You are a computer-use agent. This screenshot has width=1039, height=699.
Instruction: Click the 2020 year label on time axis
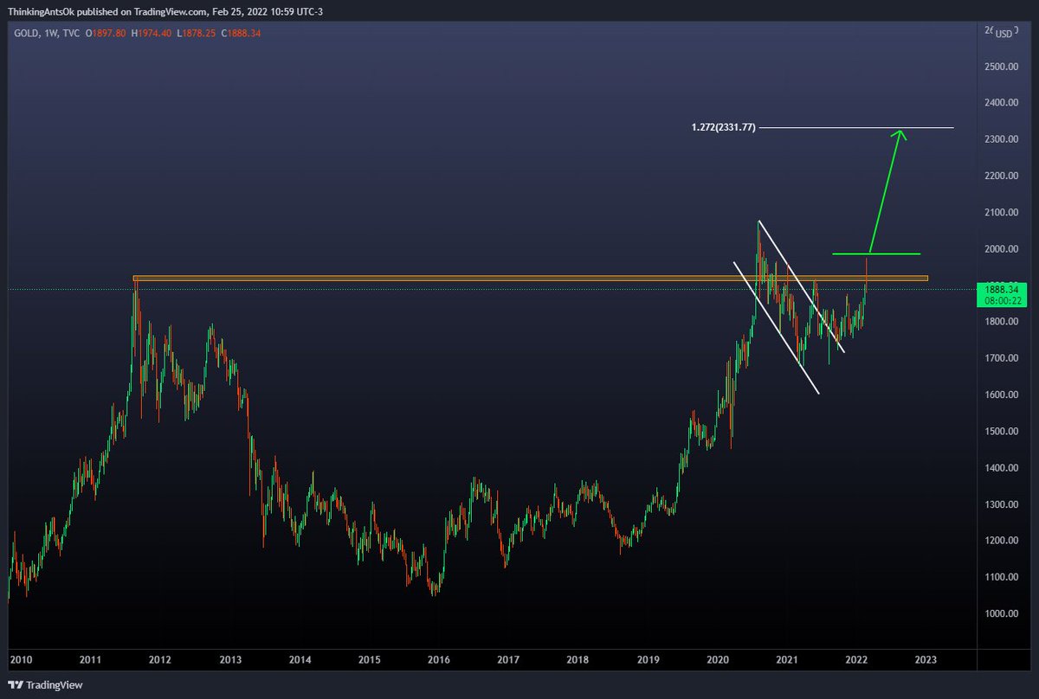717,659
